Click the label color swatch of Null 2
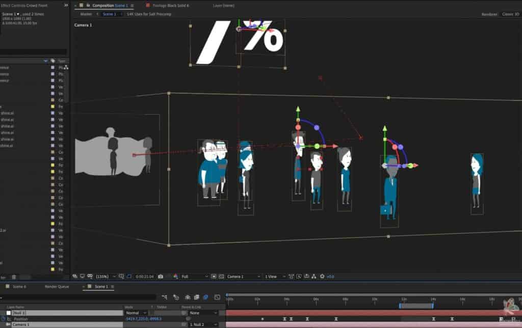Screen dimensions: 522x328 pyautogui.click(x=8, y=313)
